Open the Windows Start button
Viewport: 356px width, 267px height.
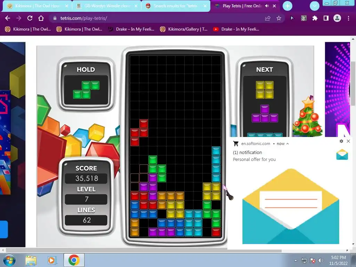tap(9, 260)
